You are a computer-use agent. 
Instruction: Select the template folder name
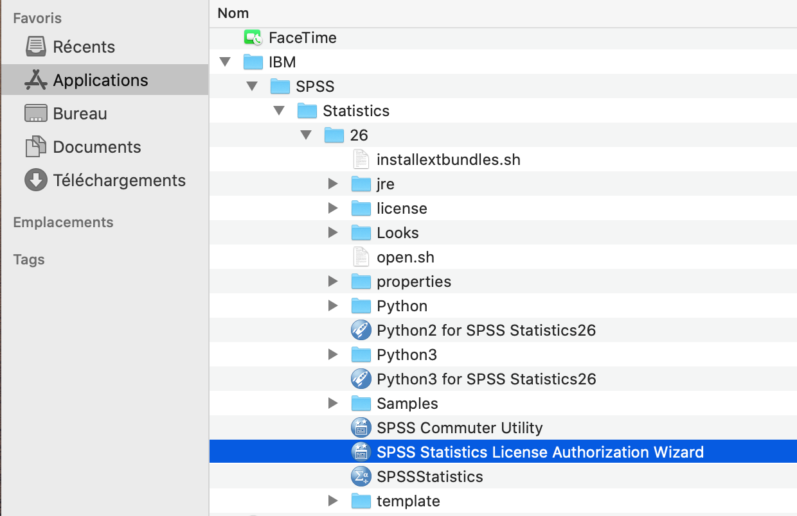point(408,501)
